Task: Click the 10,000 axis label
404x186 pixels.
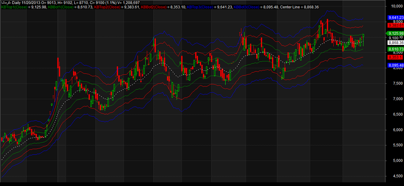Action: [397, 6]
